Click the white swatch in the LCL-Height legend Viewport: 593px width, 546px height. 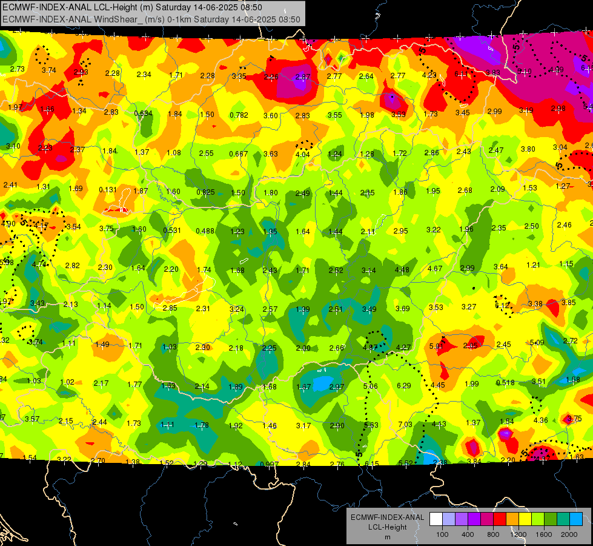click(x=436, y=519)
